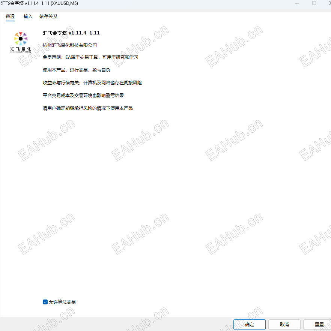
Task: Click the text 平台交易成本及交易环境也影响盈亏结果
Action: (x=83, y=96)
